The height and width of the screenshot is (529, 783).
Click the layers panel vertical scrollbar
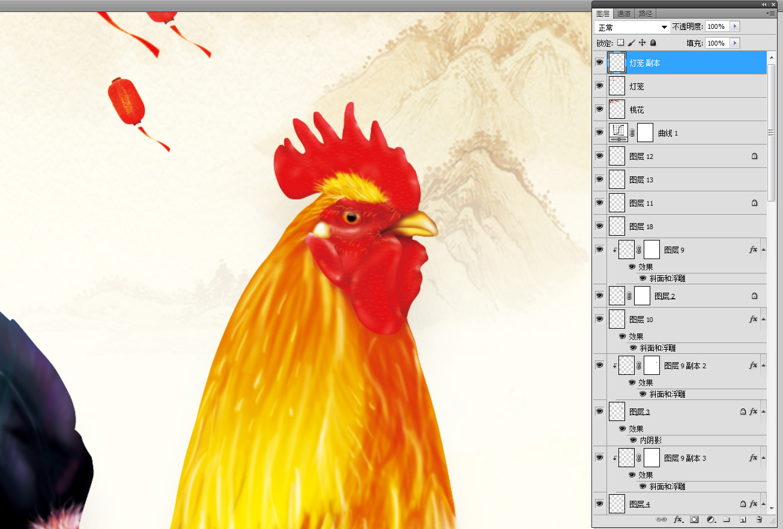point(772,132)
